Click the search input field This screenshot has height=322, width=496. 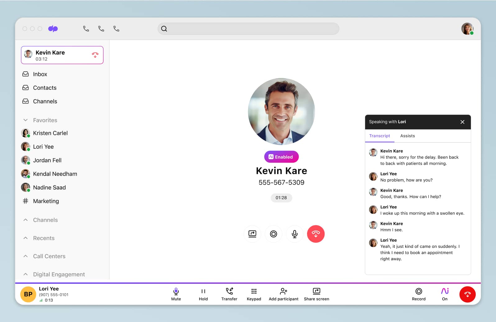[x=248, y=29]
